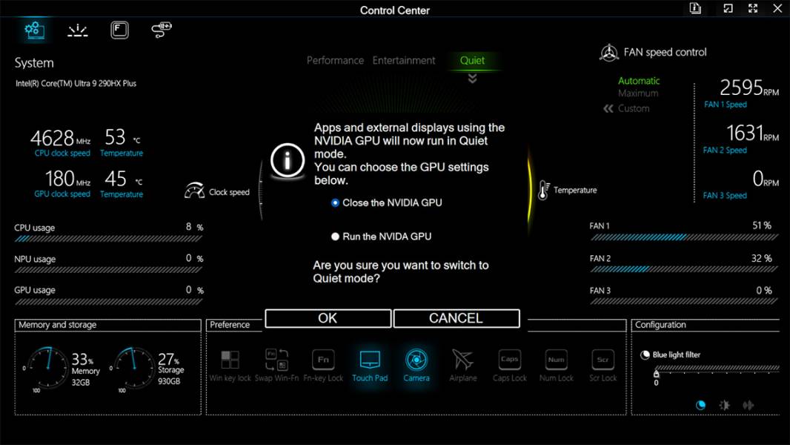The width and height of the screenshot is (790, 445).
Task: Confirm with the OK button
Action: tap(328, 318)
